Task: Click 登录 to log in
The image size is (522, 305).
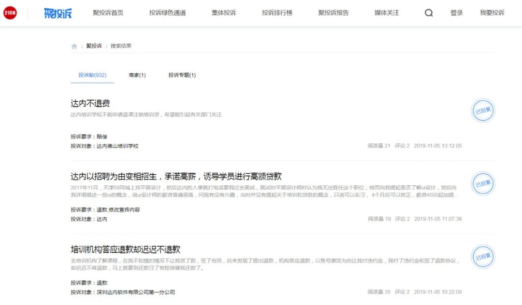Action: (456, 13)
